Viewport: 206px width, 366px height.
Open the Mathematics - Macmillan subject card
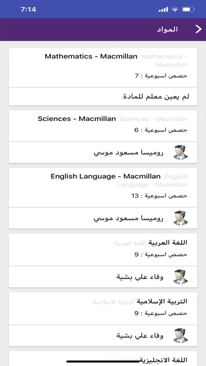(x=103, y=68)
